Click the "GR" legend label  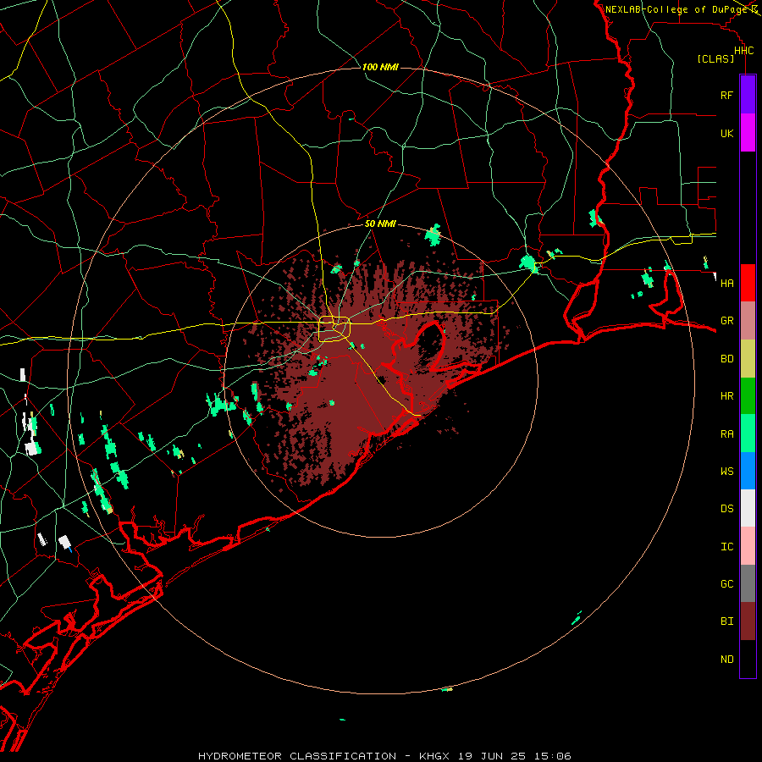(726, 321)
